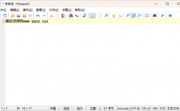This screenshot has height=111, width=180.
Task: Change encoding via 'Unicode (UTF-8)' status
Action: pyautogui.click(x=128, y=108)
